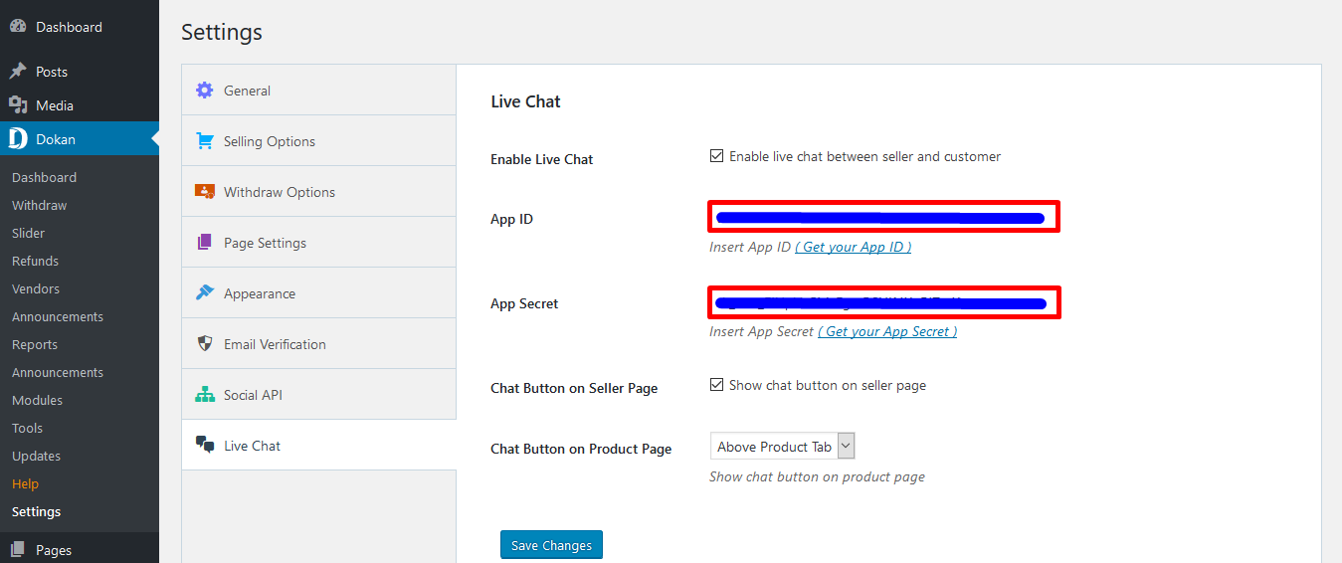
Task: Open the Dokan menu
Action: pyautogui.click(x=80, y=139)
